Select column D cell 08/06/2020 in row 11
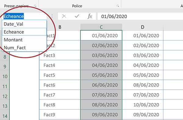 (143, 85)
